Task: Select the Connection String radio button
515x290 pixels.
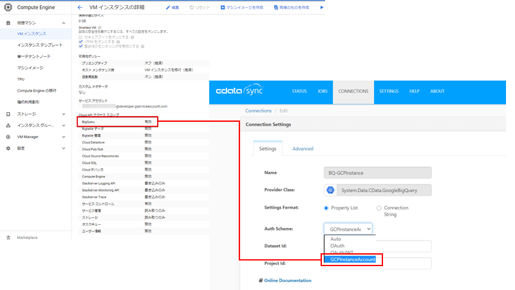Action: (x=379, y=208)
